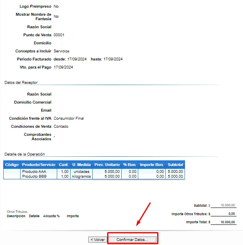This screenshot has height=245, width=243.
Task: Click the Email label
Action: (x=46, y=110)
